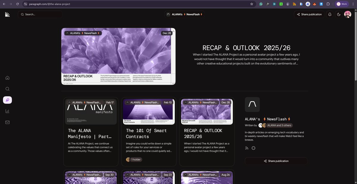Open the Extensions puzzle piece menu
Screen dimensions: 357x184
(x=328, y=4)
